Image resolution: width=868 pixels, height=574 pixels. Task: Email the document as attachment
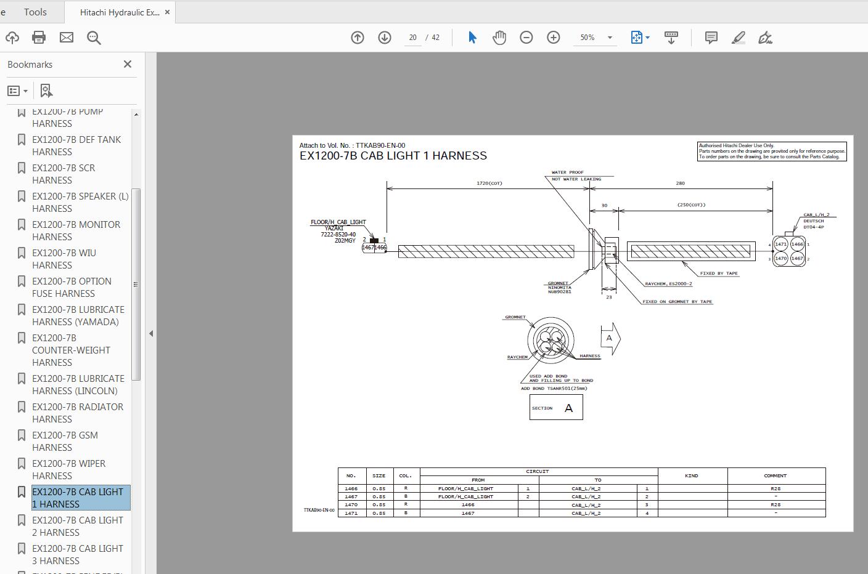point(66,37)
